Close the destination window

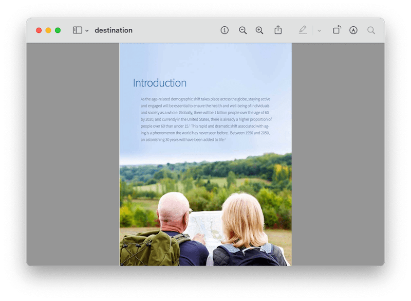coord(39,30)
